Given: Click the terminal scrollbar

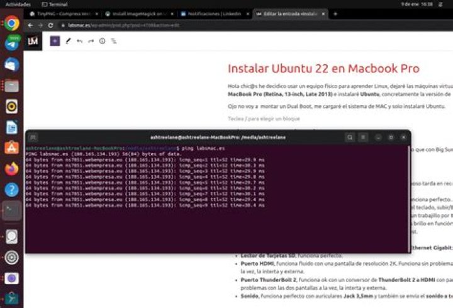Looking at the screenshot, I should (x=409, y=199).
